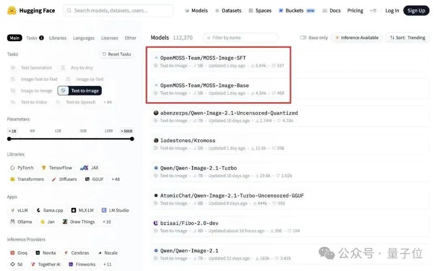Choose the MLX LM app filter

[x=82, y=210]
